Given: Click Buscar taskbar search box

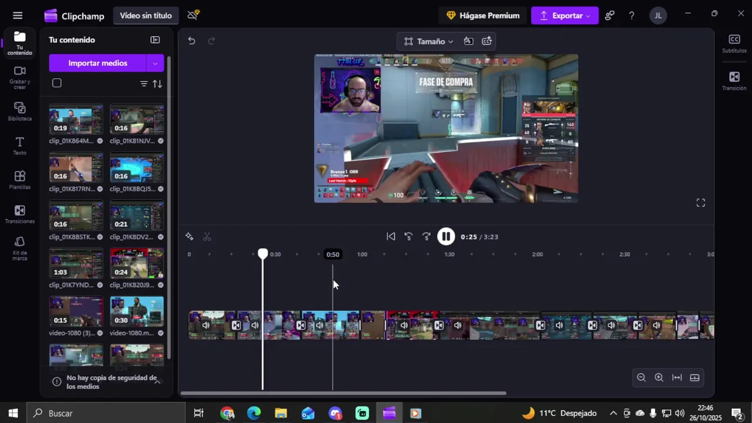Looking at the screenshot, I should [106, 413].
